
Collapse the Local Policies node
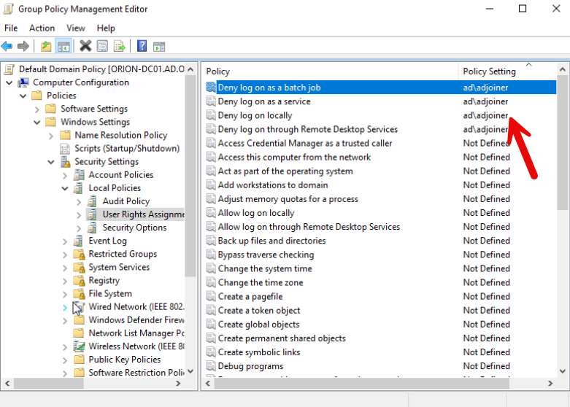(65, 188)
